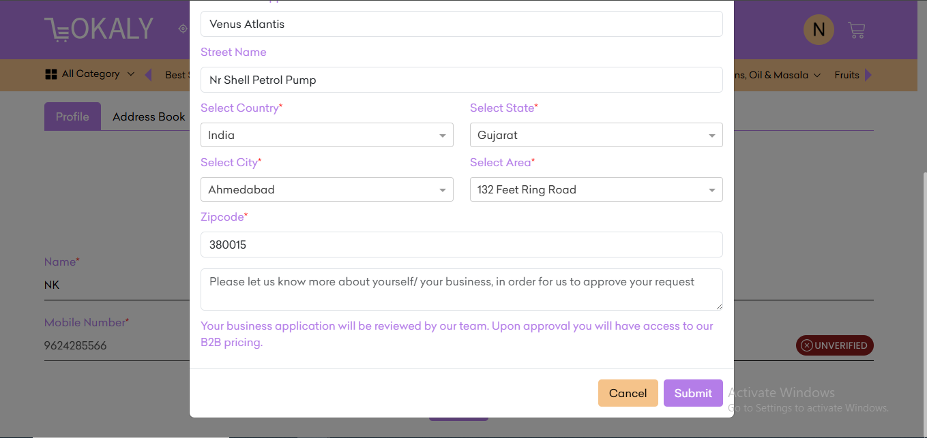Click the LOKALY cart logo
This screenshot has width=927, height=438.
click(x=99, y=29)
